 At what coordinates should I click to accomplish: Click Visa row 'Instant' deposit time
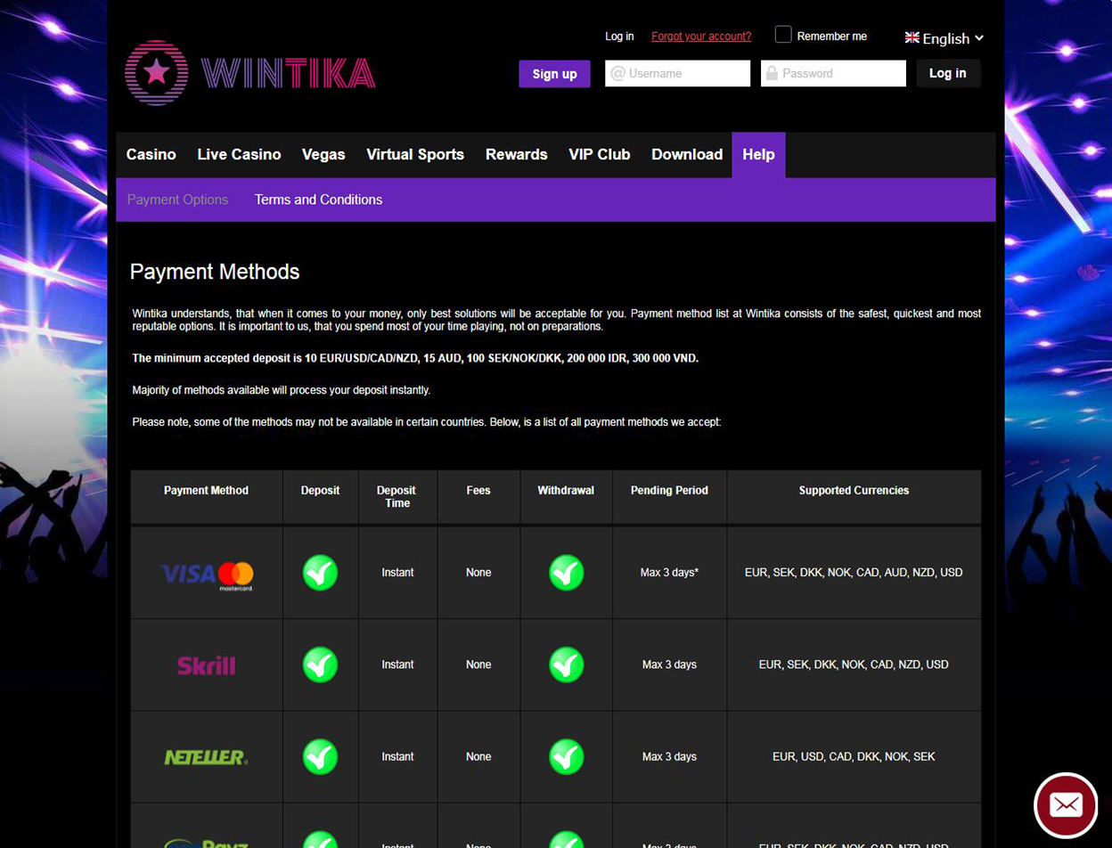397,573
